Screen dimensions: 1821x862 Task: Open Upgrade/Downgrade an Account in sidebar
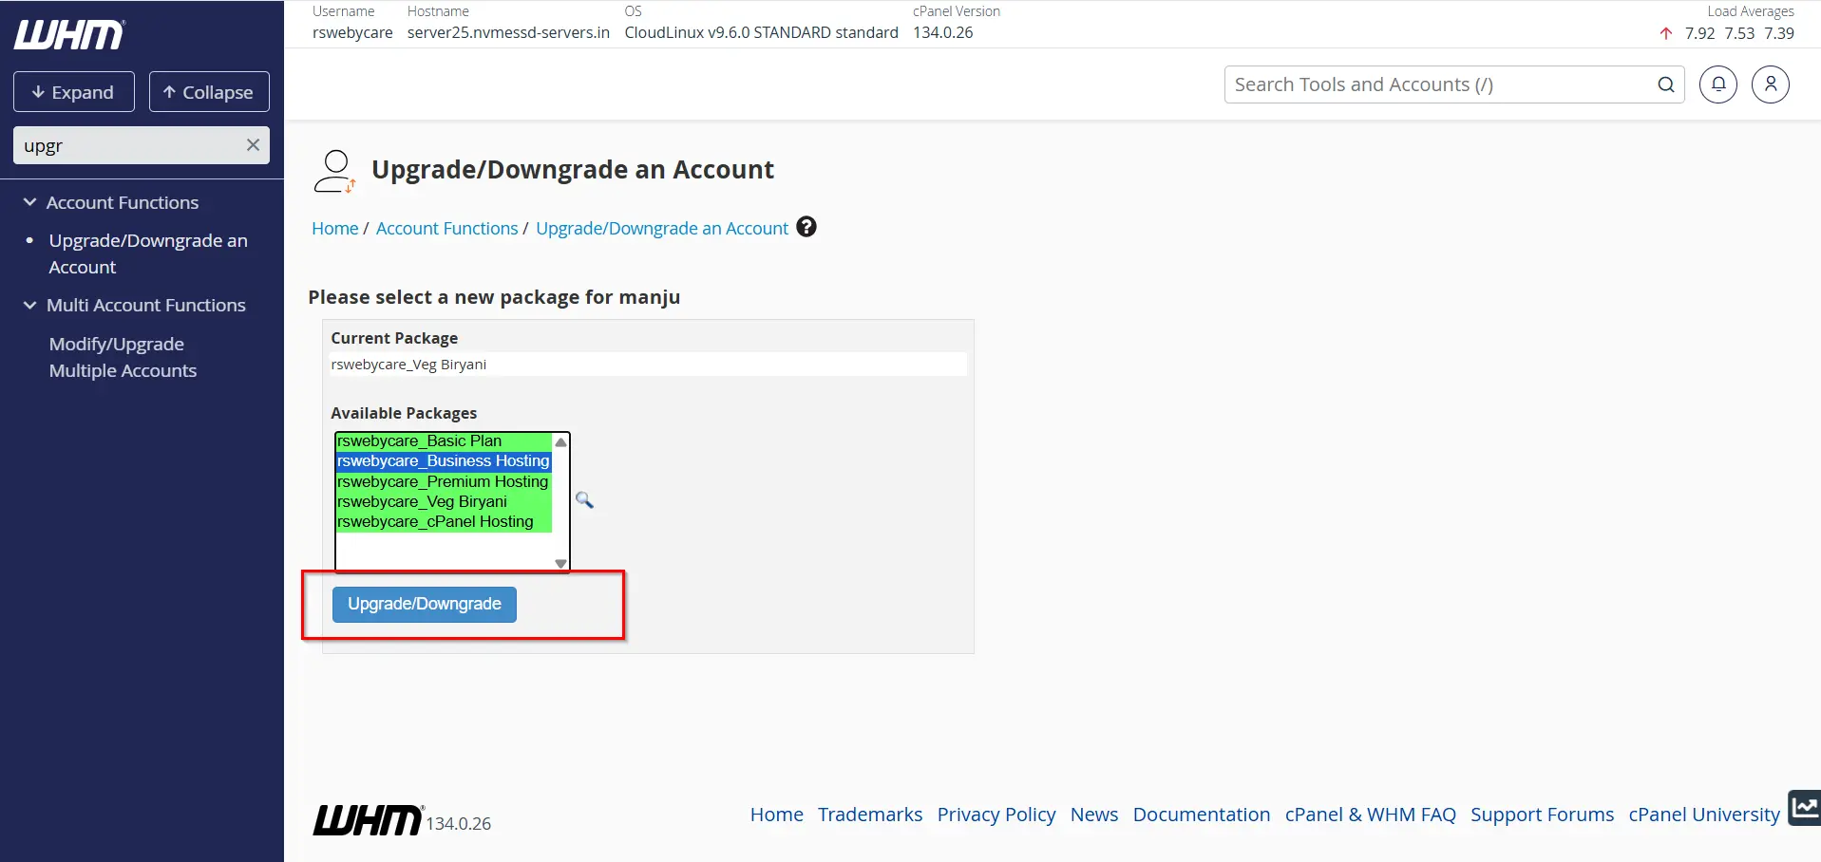[148, 253]
